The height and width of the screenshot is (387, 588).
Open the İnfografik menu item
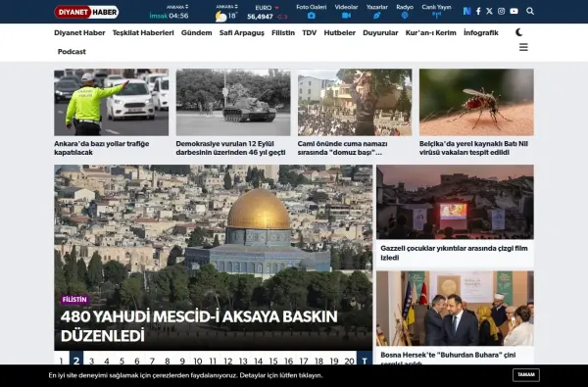[x=481, y=32]
